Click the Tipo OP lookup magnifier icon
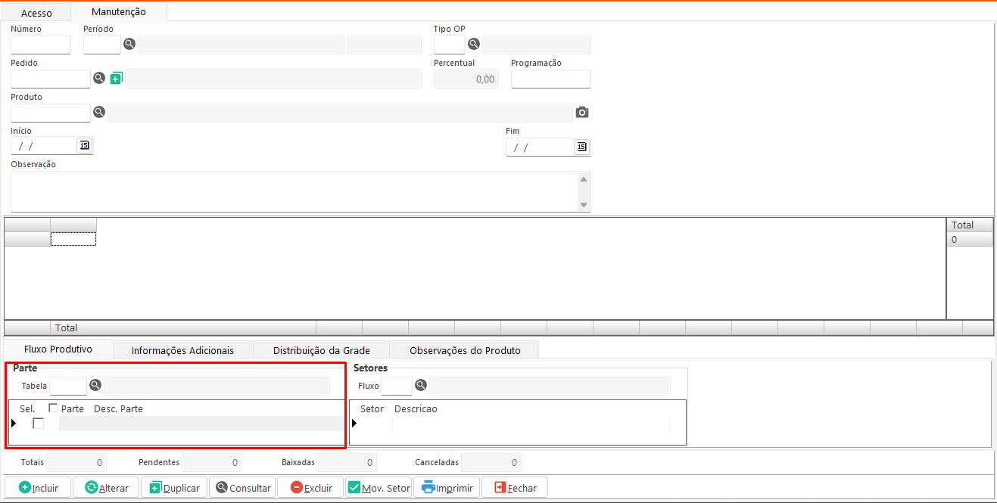Image resolution: width=997 pixels, height=503 pixels. (x=474, y=44)
